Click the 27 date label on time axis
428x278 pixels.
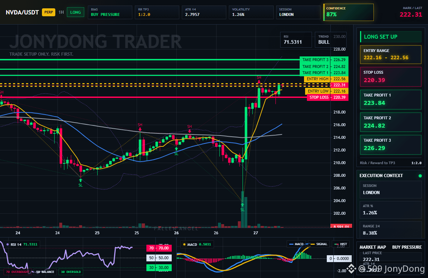[x=256, y=233]
